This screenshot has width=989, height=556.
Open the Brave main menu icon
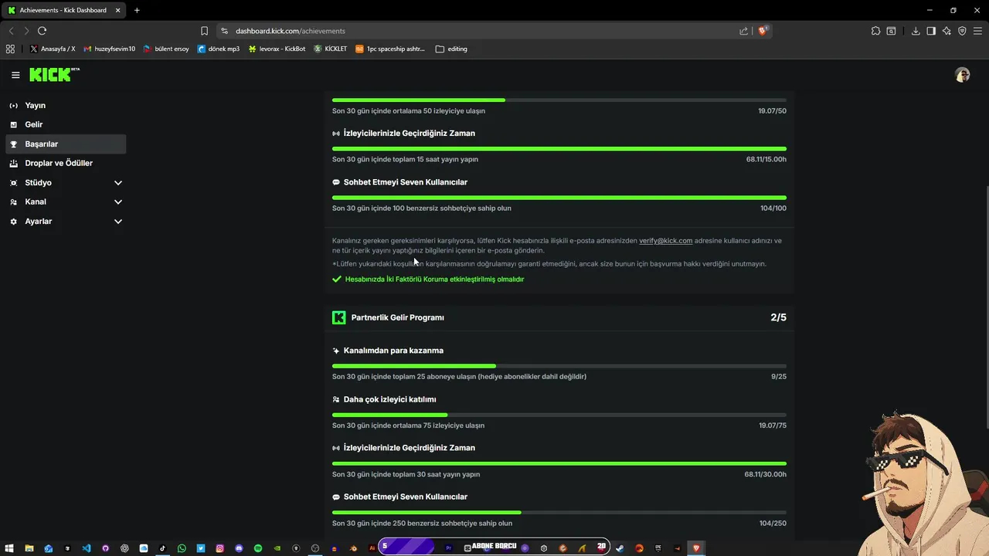pos(977,31)
